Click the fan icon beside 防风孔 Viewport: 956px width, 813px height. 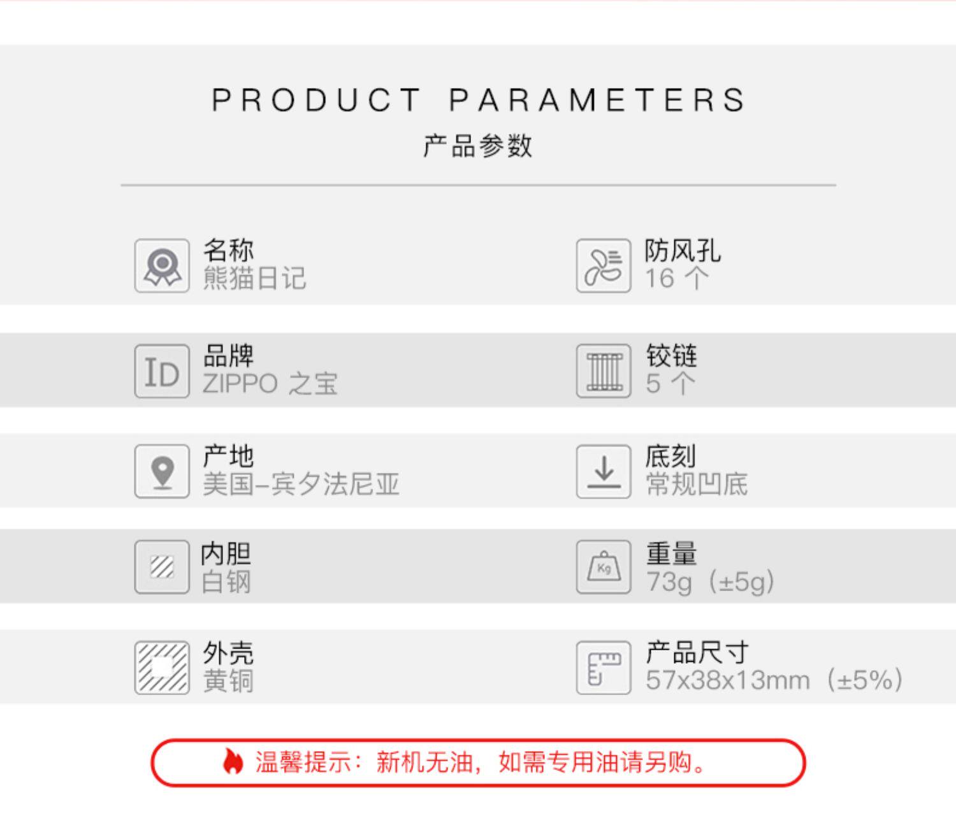tap(604, 266)
